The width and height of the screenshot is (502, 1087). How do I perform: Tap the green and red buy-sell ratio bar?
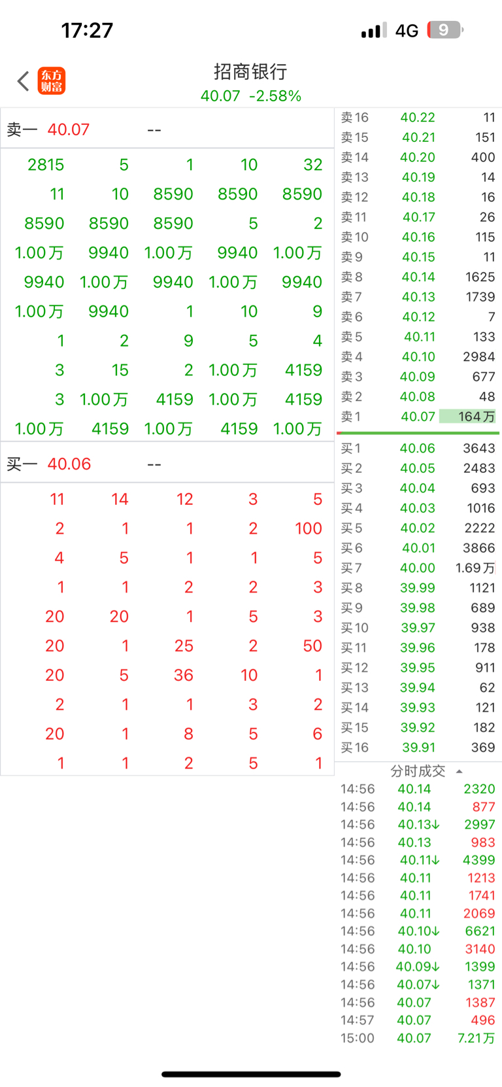point(418,433)
